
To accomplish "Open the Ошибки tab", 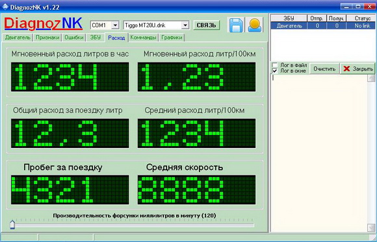I will pos(74,38).
